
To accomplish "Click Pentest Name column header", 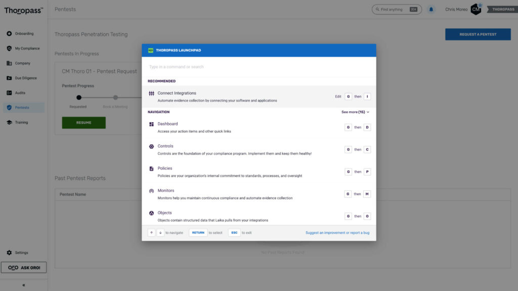I will click(73, 195).
